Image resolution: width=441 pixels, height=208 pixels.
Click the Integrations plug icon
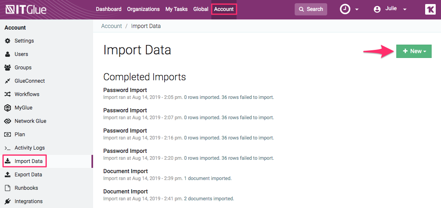click(8, 201)
